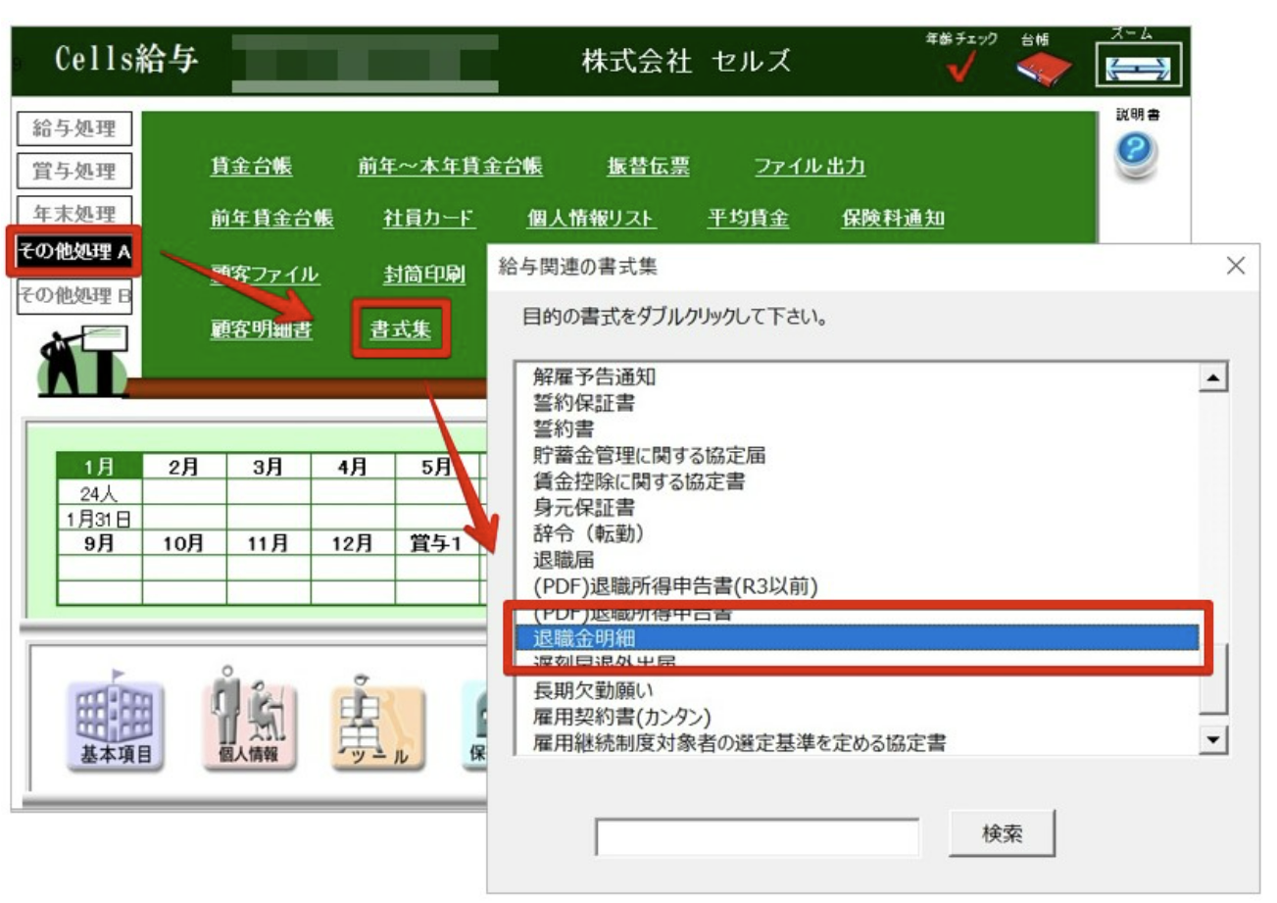This screenshot has height=903, width=1277.
Task: Click the 振替伝票 link
Action: (648, 167)
